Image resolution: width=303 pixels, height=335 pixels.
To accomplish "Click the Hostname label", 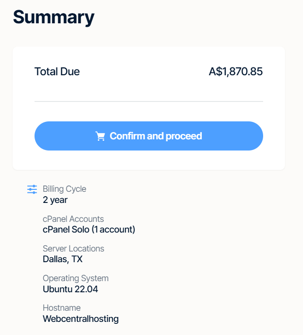I will [x=62, y=308].
